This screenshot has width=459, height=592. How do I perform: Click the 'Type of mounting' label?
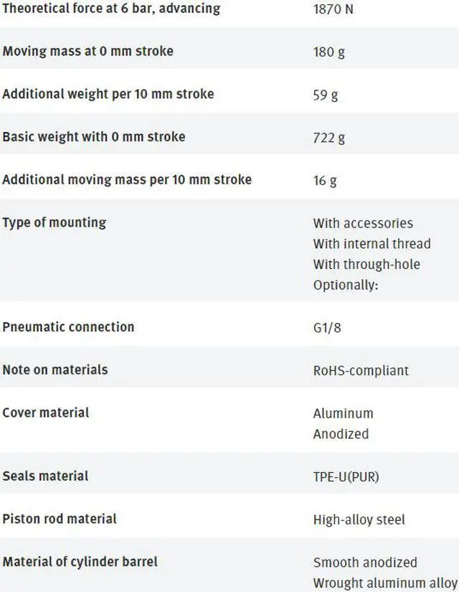(x=54, y=222)
